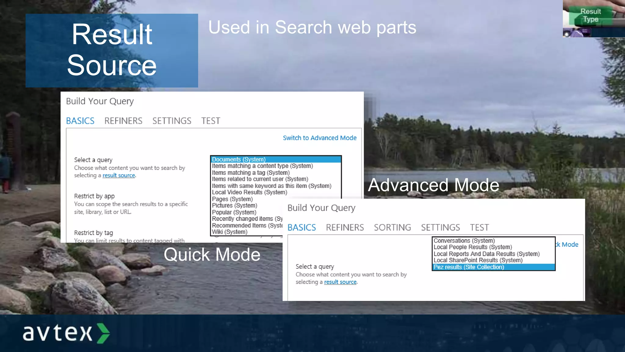
Task: Select Documents (System) in query list
Action: pos(276,159)
